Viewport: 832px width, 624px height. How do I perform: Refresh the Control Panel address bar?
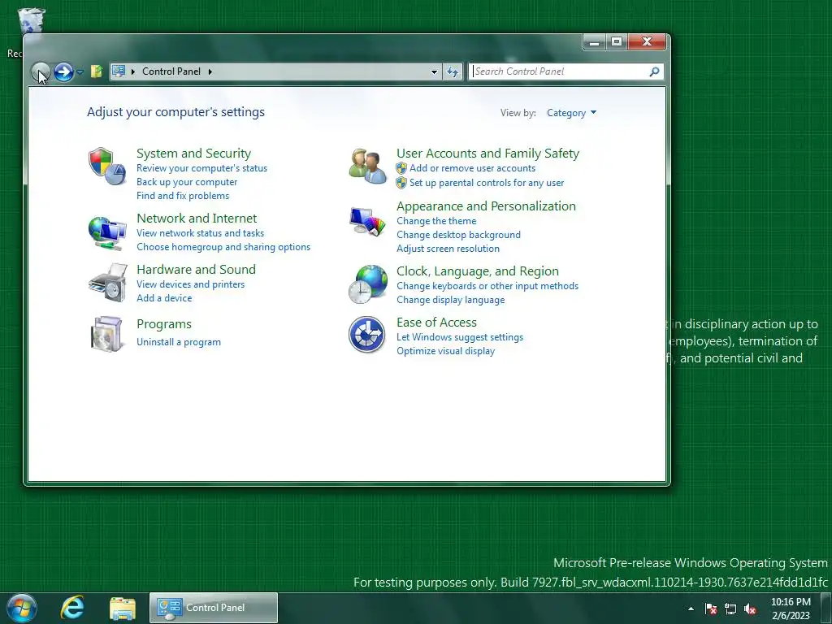453,71
